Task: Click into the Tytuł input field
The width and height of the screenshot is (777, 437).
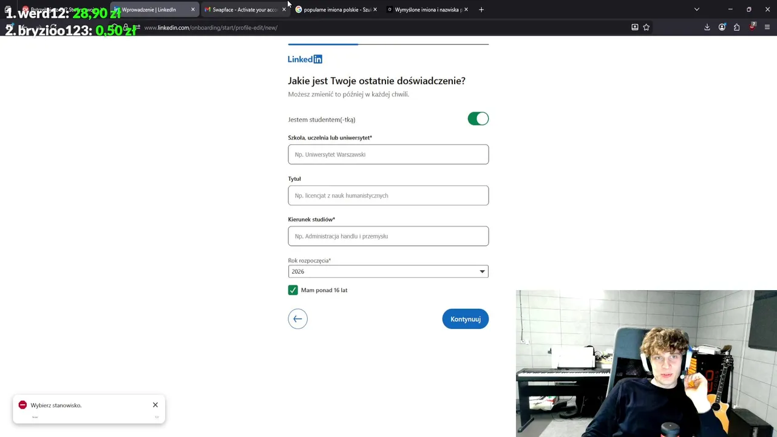Action: coord(388,195)
